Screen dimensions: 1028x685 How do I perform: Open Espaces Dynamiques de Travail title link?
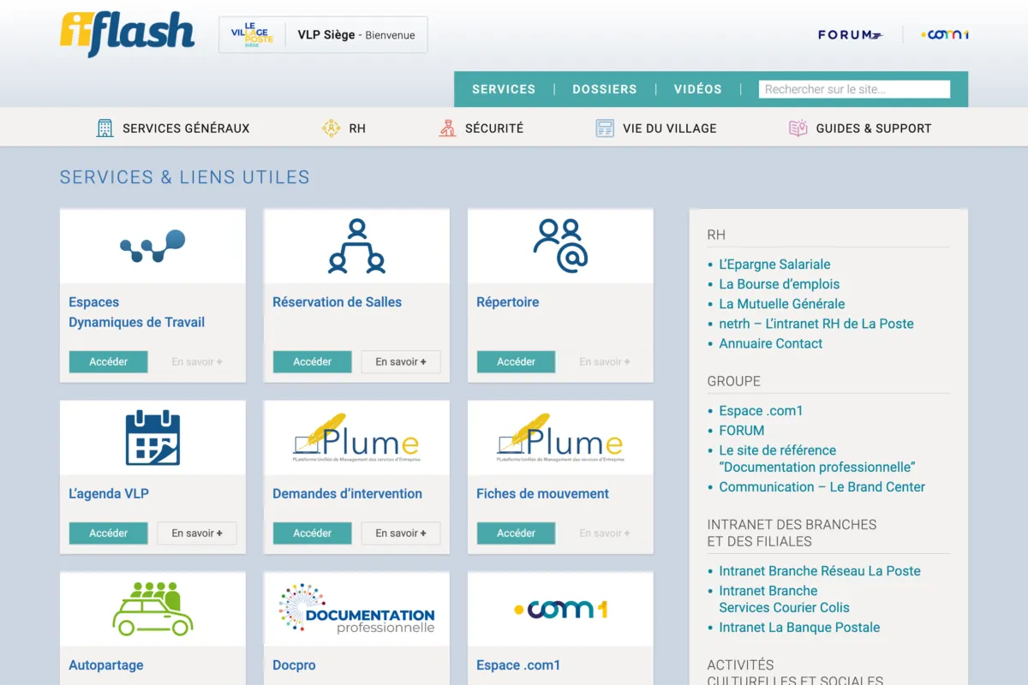point(137,313)
